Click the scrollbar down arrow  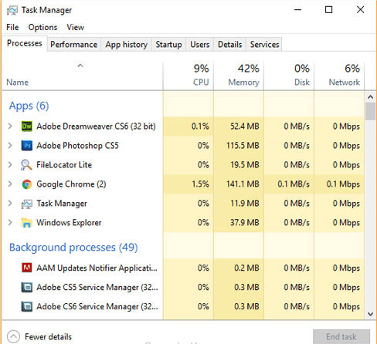pos(371,314)
